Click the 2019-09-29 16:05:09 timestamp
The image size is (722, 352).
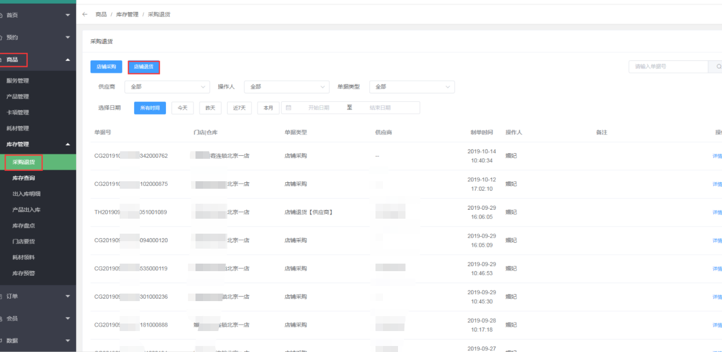481,241
